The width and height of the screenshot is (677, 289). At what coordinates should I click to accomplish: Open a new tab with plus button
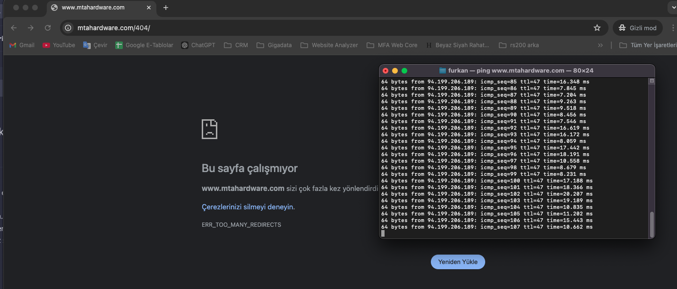coord(165,8)
